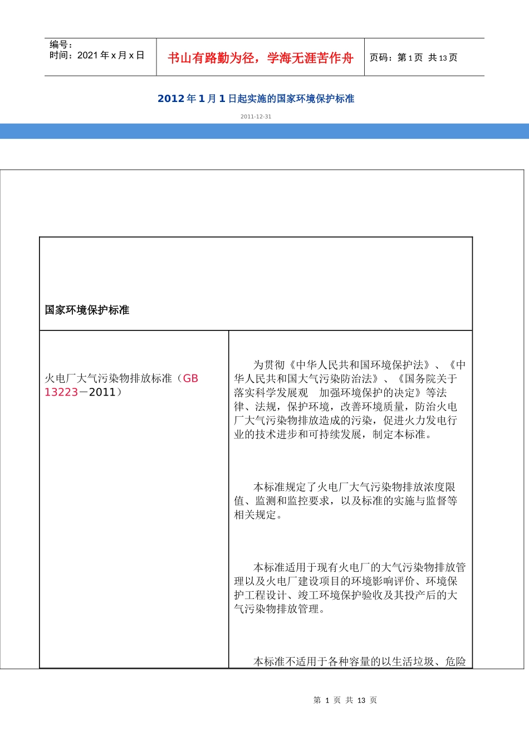Screen dimensions: 529x749
Task: Click the line '本标准不适用于各种容量的以生活垃圾、危险'
Action: point(360,662)
